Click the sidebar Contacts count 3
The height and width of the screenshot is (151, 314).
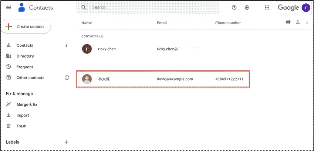(66, 45)
